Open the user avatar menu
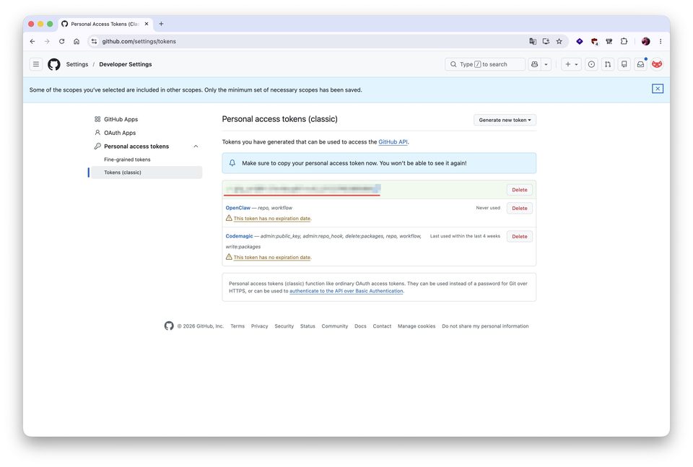693x467 pixels. point(657,64)
